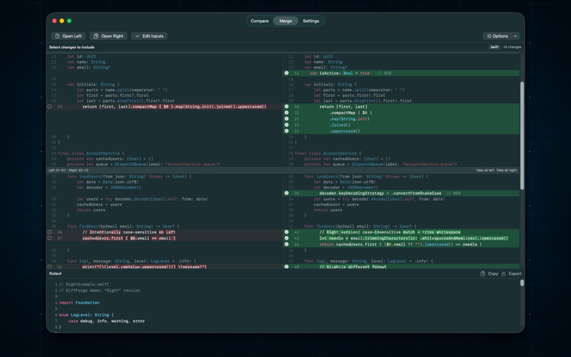Viewport: 571px width, 357px height.
Task: Toggle left line 36 case-sensitive comment
Action: click(49, 232)
